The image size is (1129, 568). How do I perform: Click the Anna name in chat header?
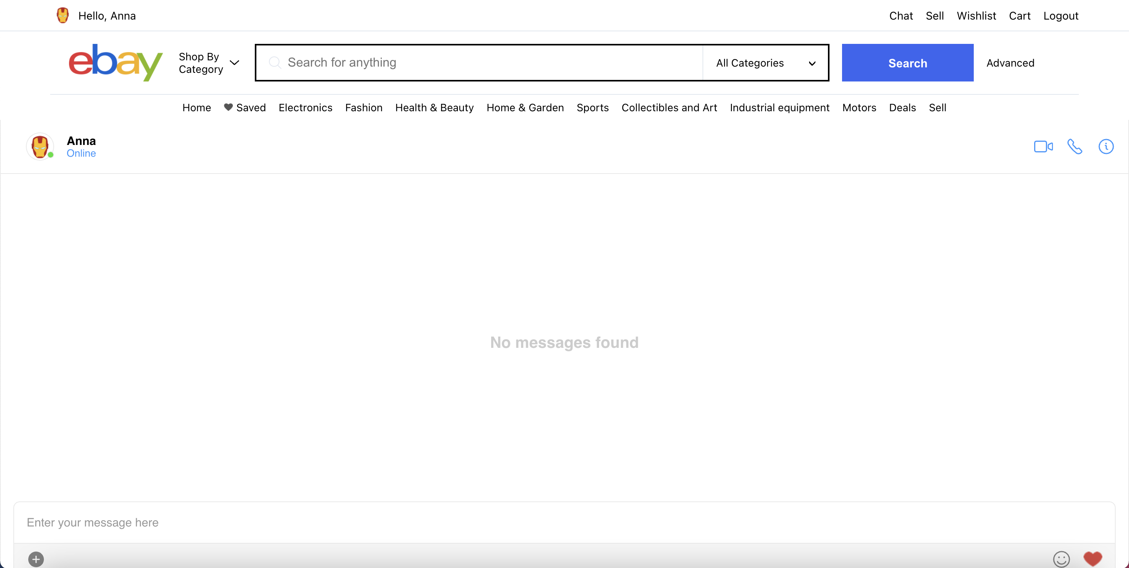coord(81,141)
